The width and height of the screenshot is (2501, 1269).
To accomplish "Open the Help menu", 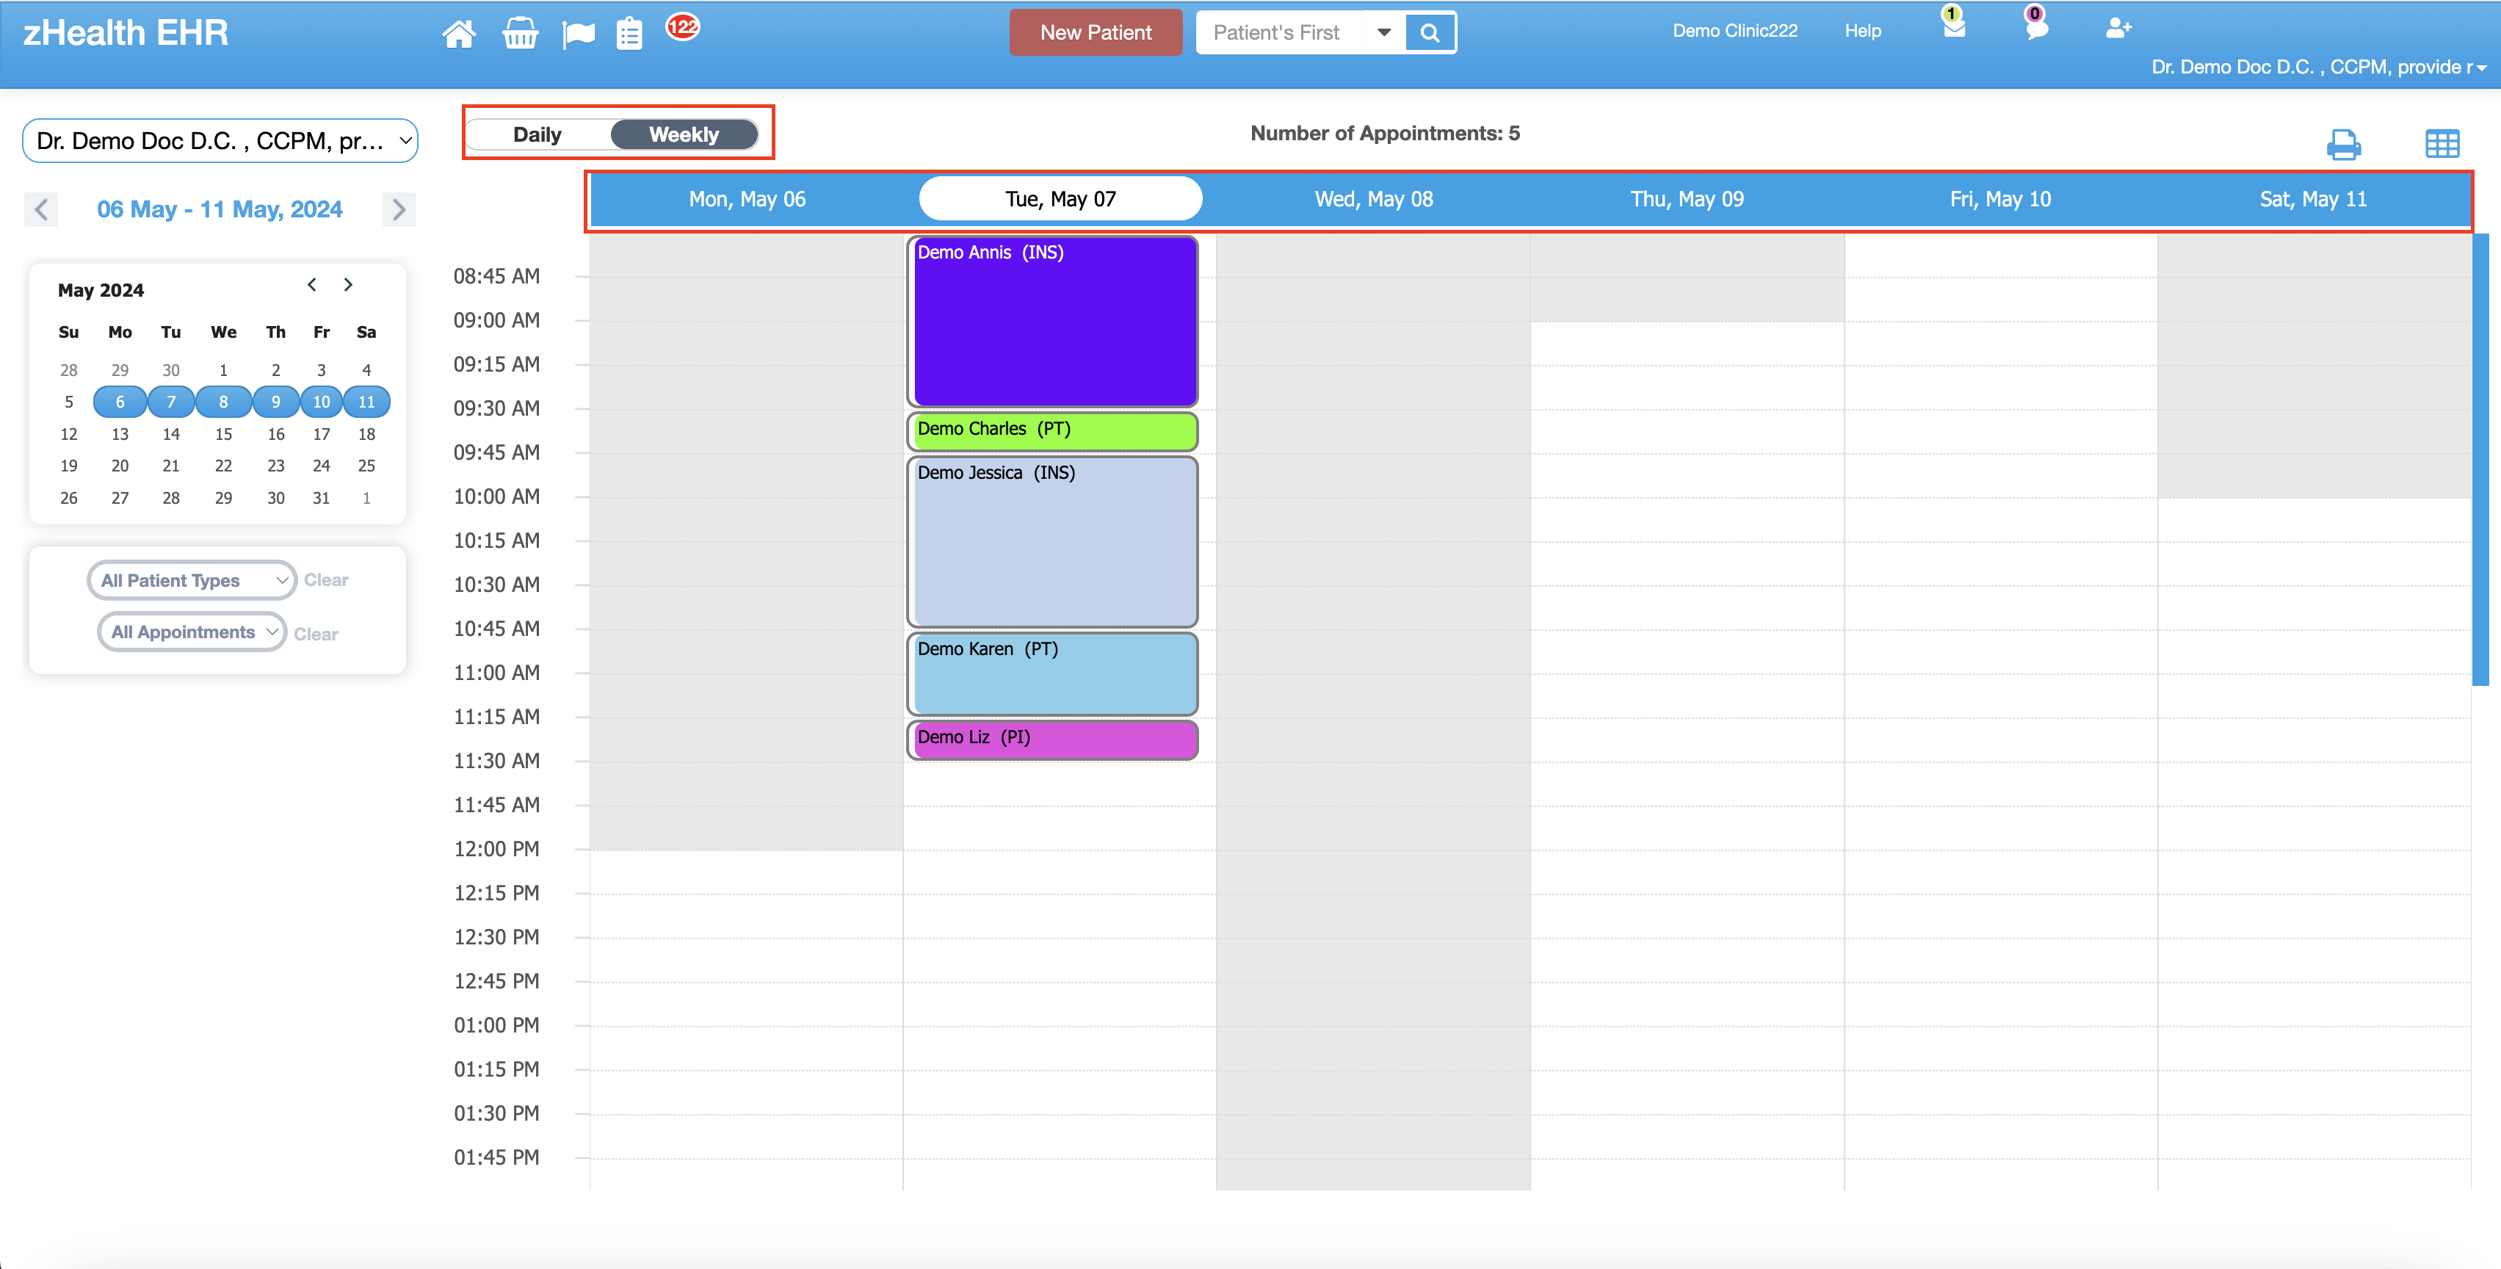I will click(1862, 30).
